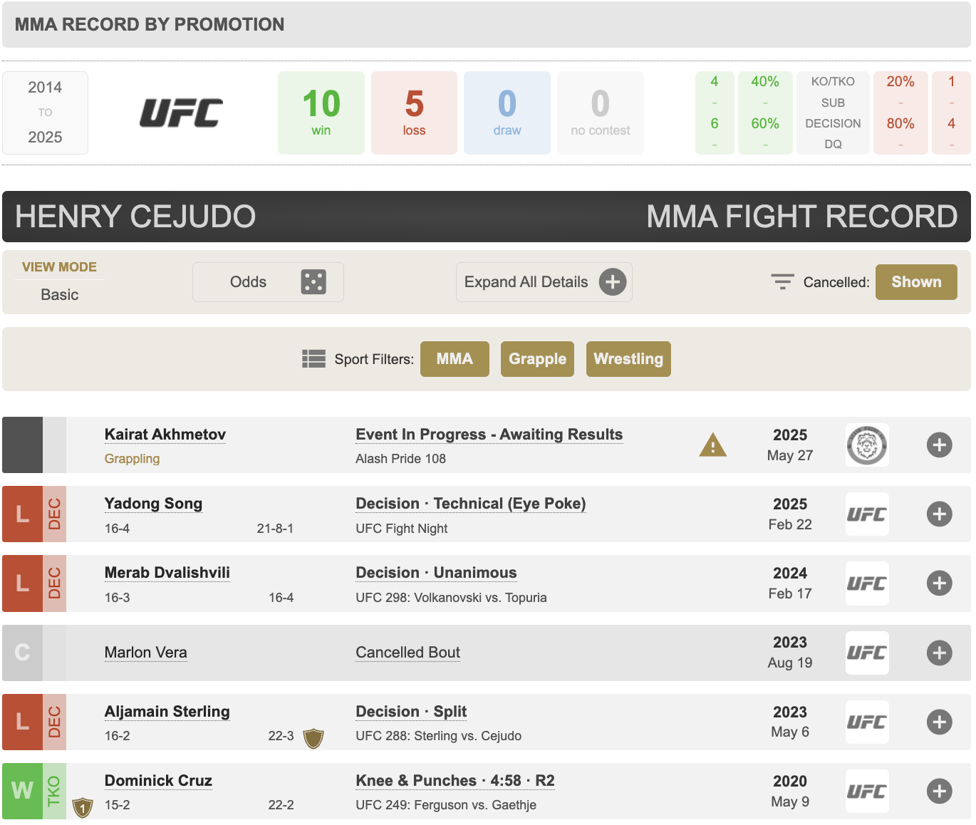Click the Alash Pride lion logo

click(867, 445)
